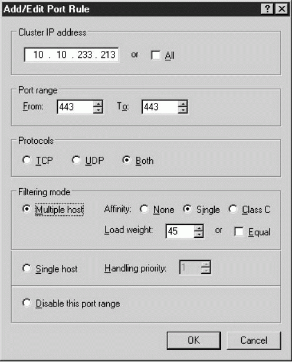This screenshot has height=362, width=292.
Task: Decrease the To port spinner down arrow
Action: click(183, 109)
